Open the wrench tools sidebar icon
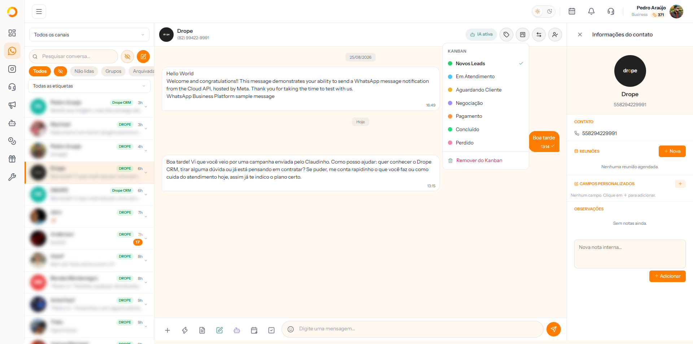 [12, 177]
